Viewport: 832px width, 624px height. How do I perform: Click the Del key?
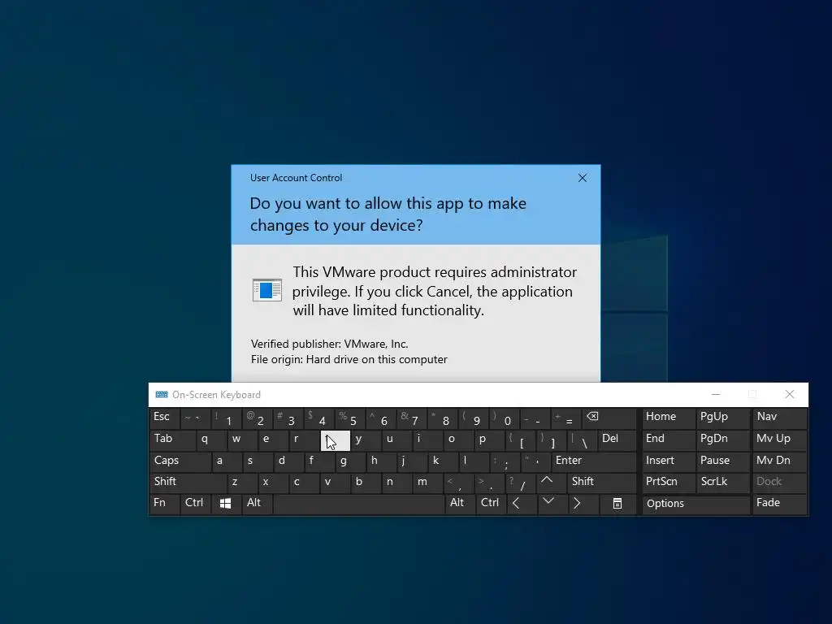pos(617,440)
